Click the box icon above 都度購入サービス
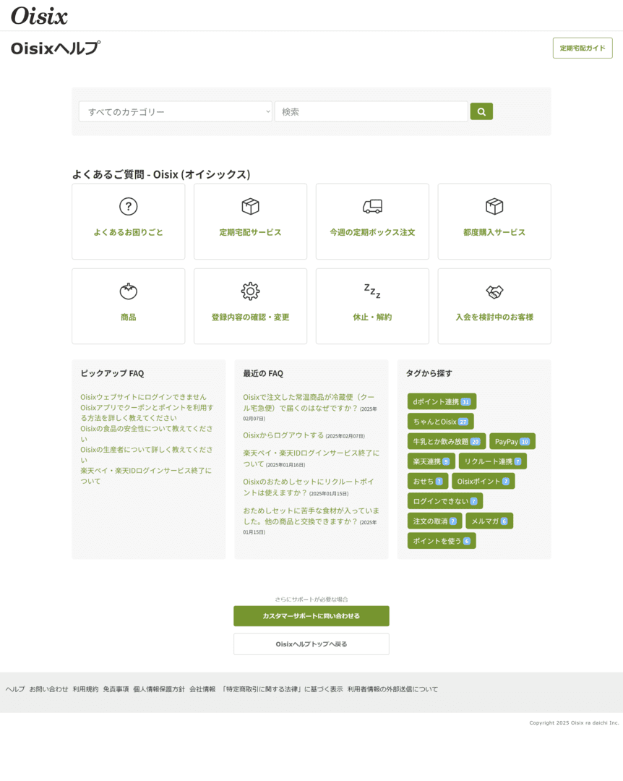 494,206
